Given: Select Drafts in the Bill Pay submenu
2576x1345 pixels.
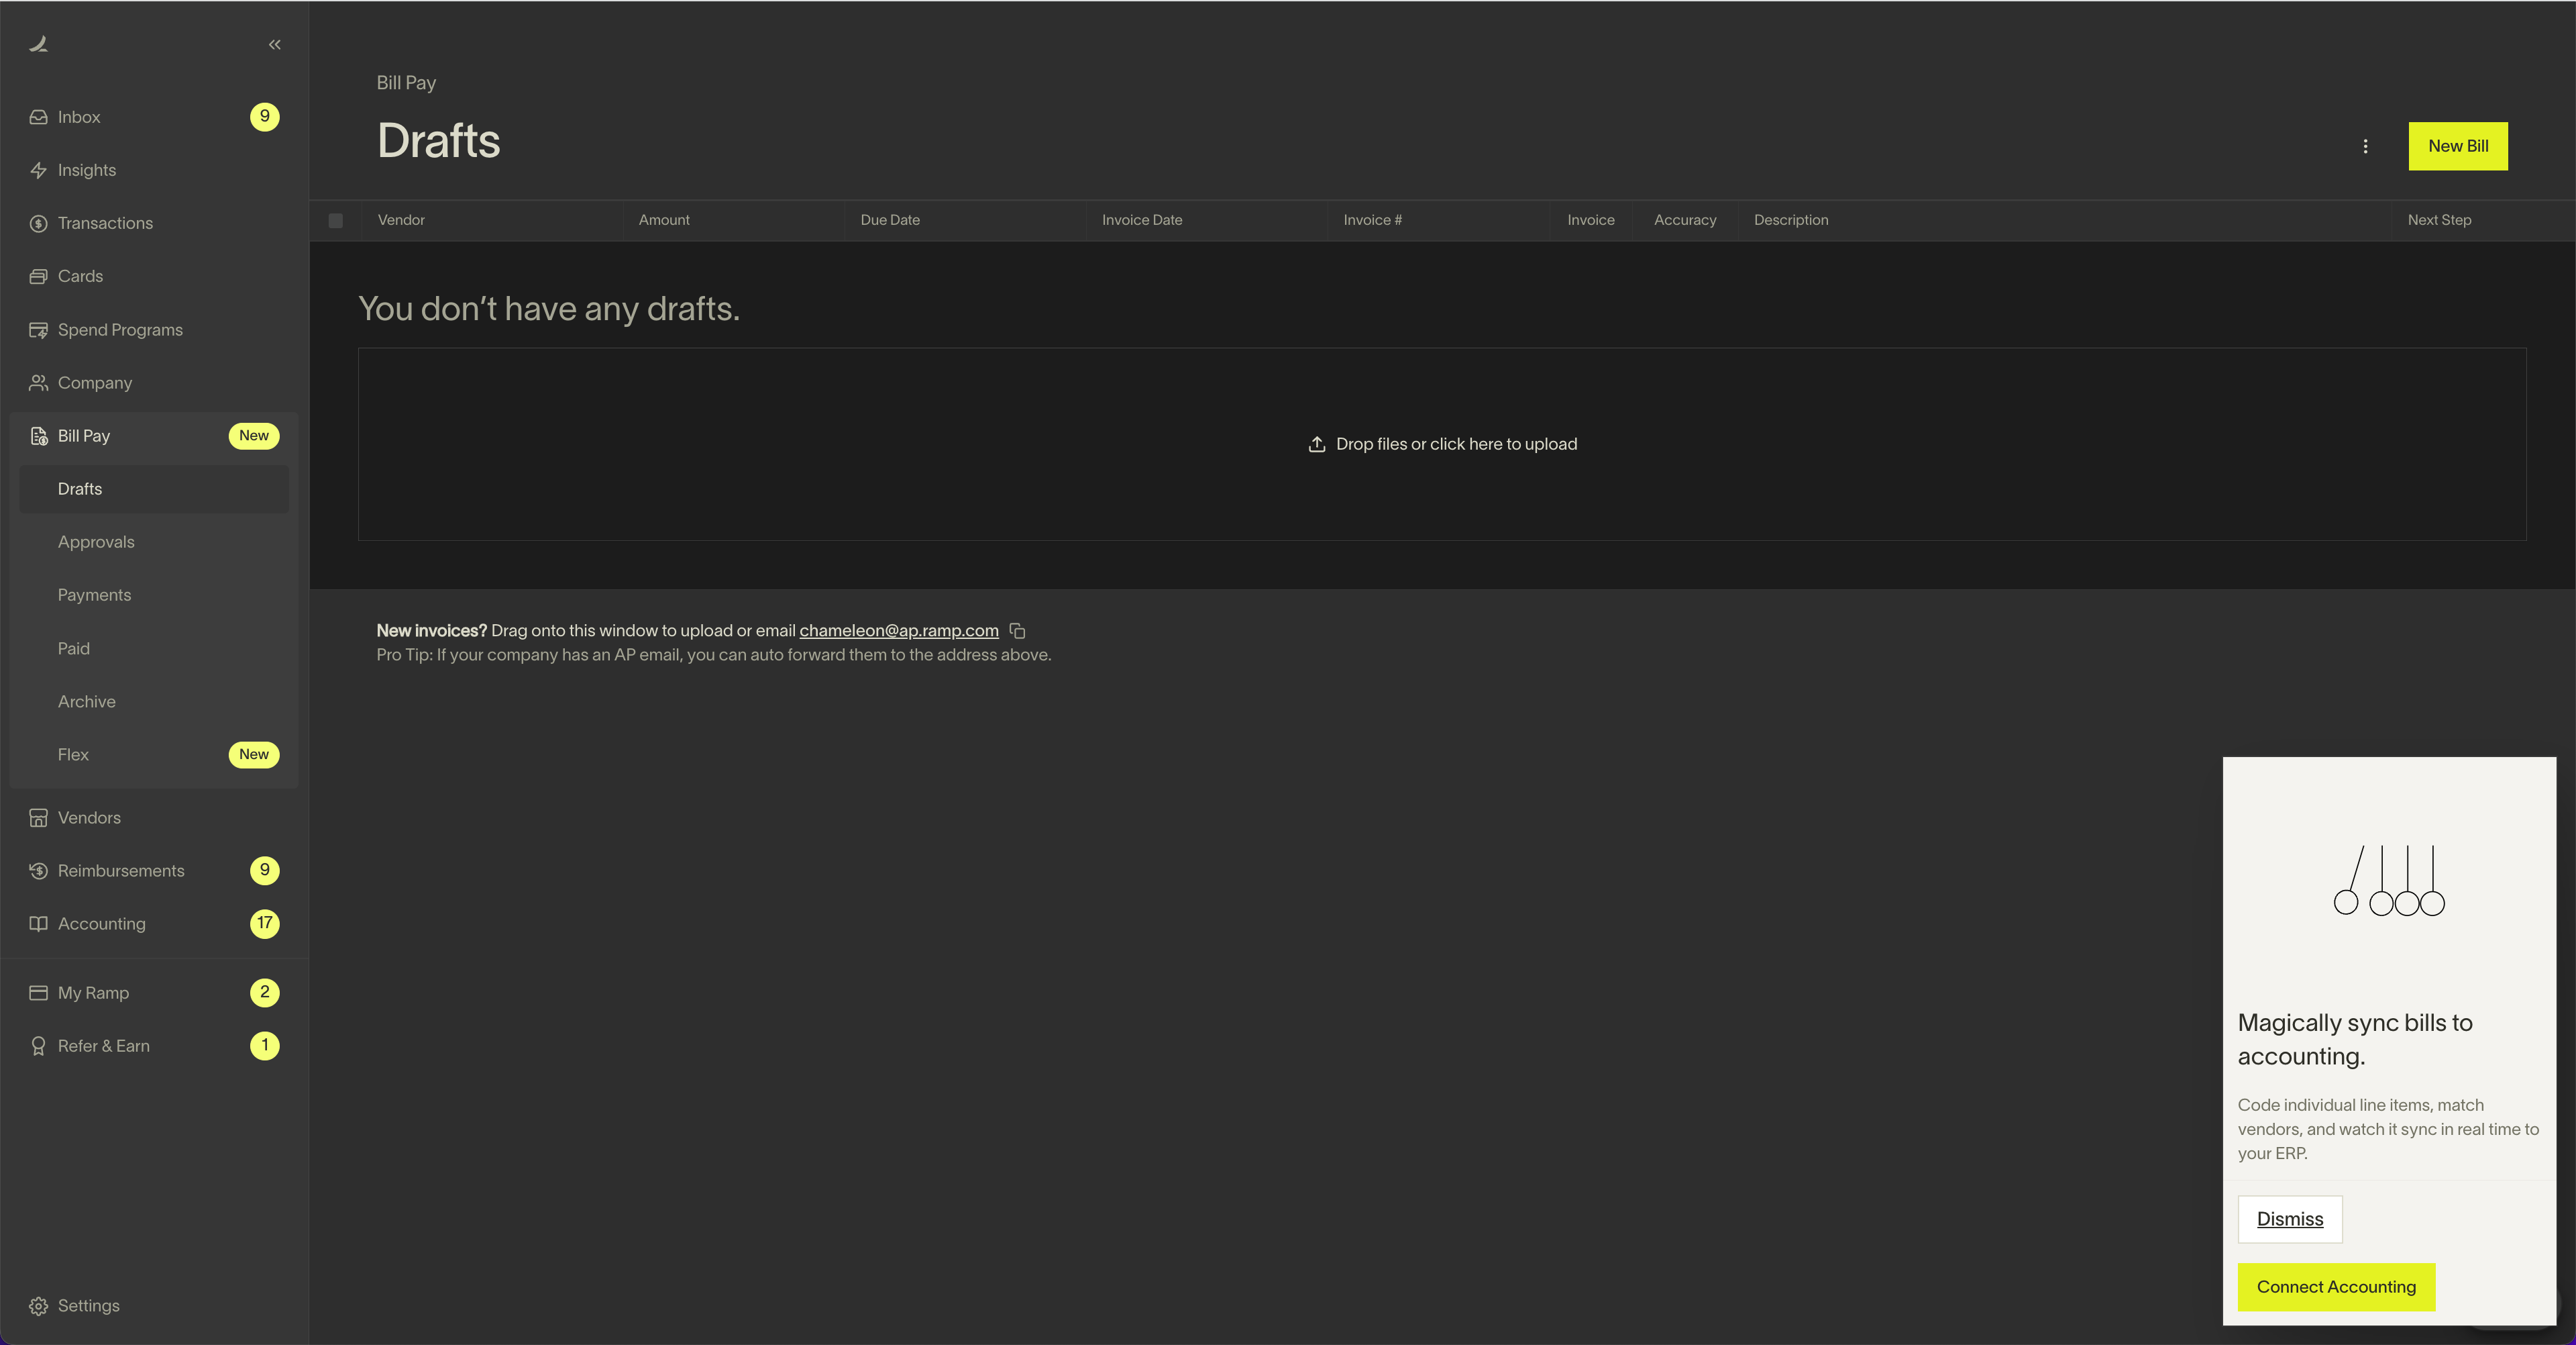Looking at the screenshot, I should (154, 489).
